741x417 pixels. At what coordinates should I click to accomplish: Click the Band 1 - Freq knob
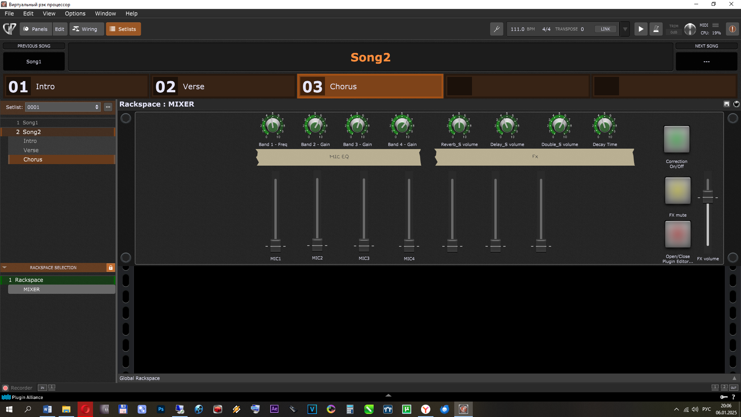(273, 125)
